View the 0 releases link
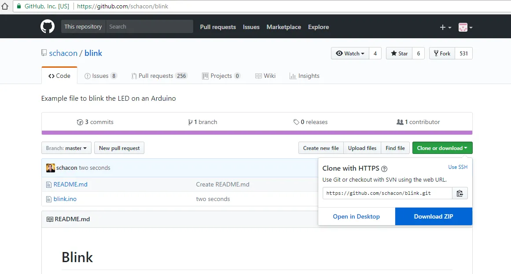Image resolution: width=511 pixels, height=274 pixels. [311, 122]
